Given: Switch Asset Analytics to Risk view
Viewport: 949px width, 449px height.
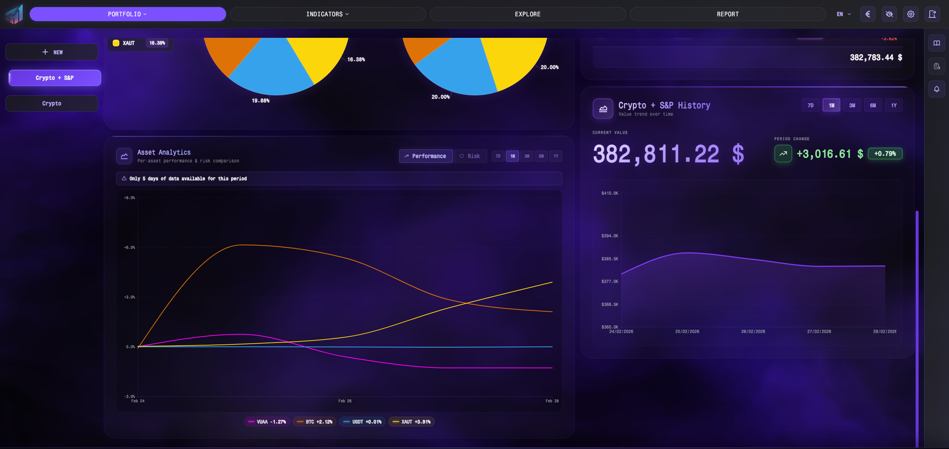Looking at the screenshot, I should [x=470, y=156].
